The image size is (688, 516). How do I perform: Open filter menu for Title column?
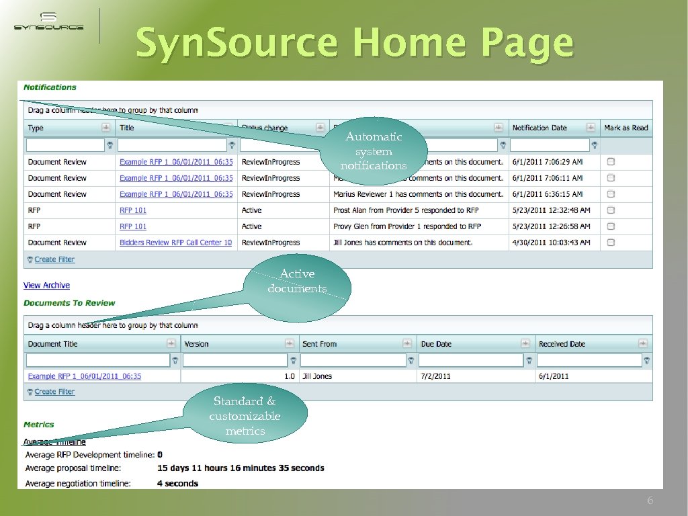pyautogui.click(x=232, y=145)
